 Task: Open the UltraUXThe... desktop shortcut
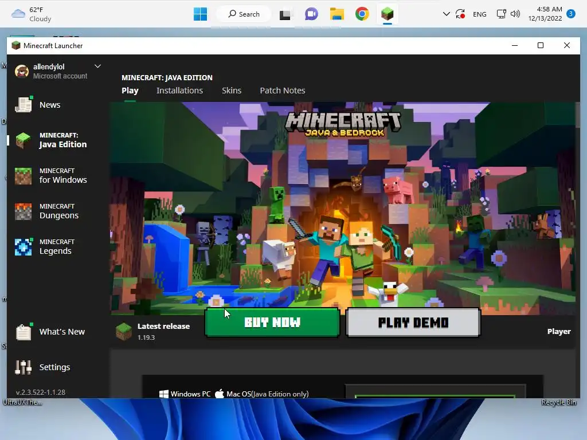(x=22, y=402)
